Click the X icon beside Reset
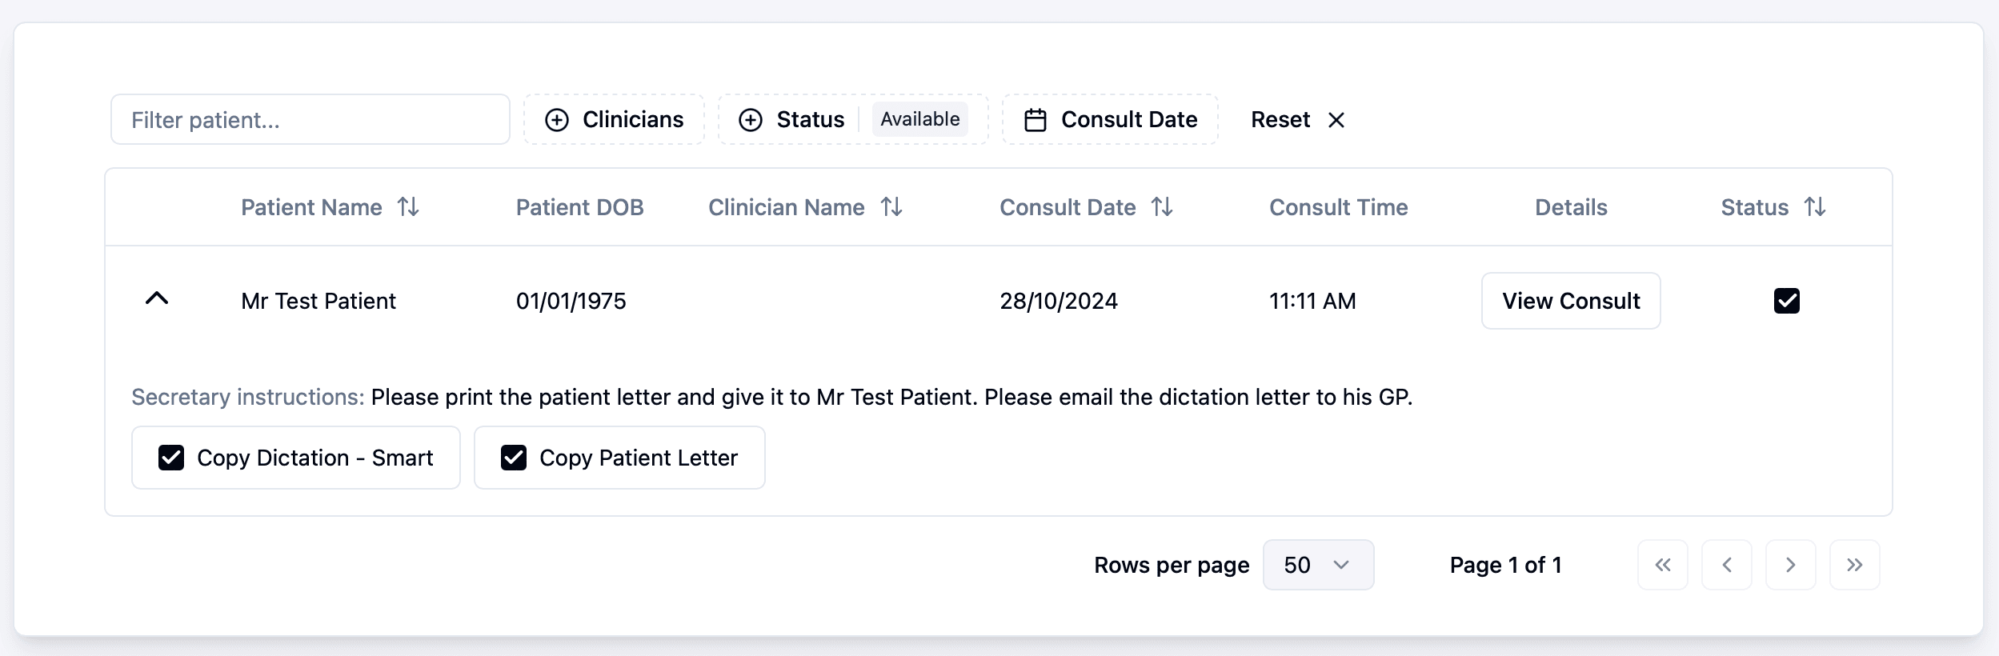 click(1336, 120)
